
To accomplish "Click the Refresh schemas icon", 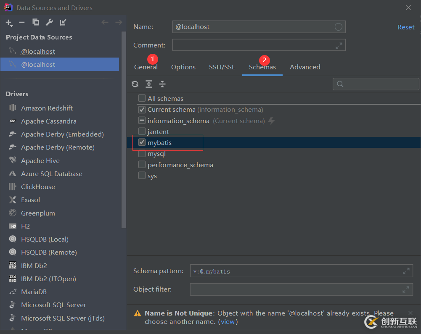I will coord(135,84).
